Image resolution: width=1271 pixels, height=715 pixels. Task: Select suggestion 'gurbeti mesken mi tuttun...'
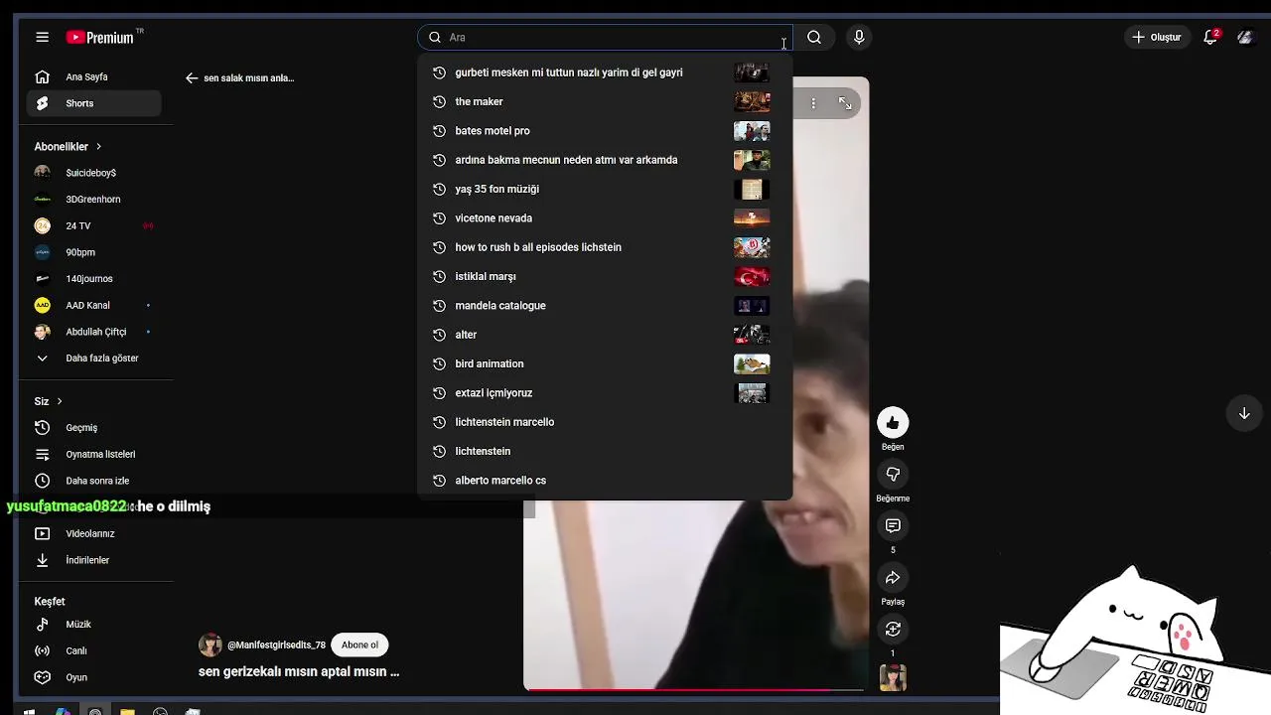click(605, 72)
